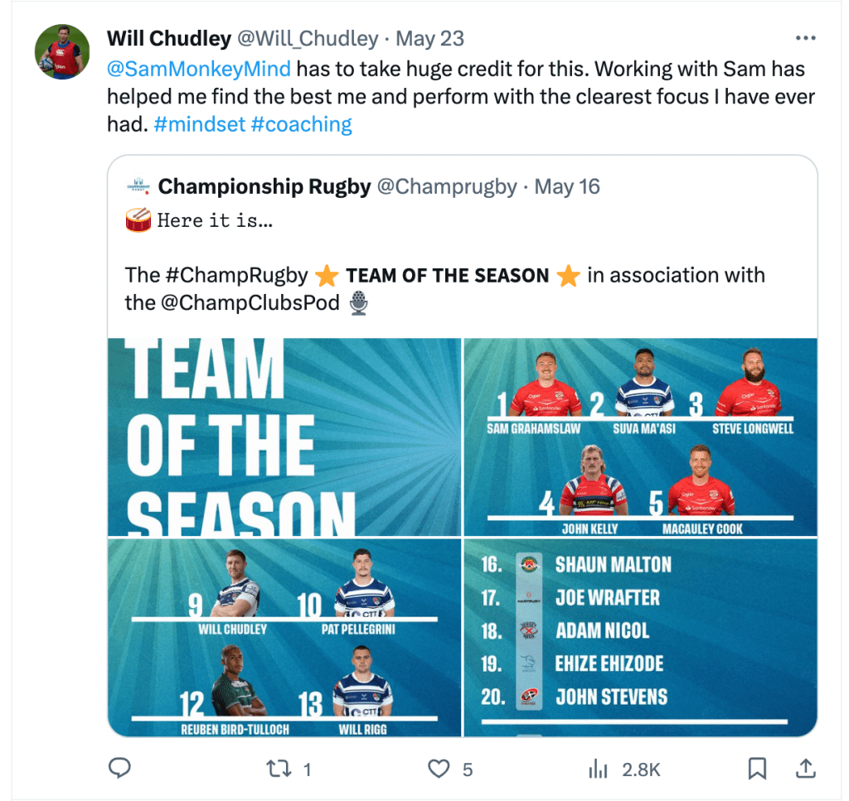Screen dimensions: 849x801
Task: Open the @SamMonkeyMind mention link
Action: [199, 69]
